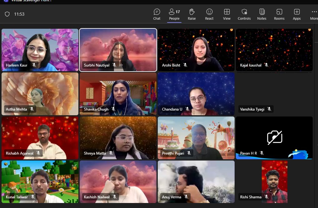Click the Kajal kaushal name label
318x208 pixels.
[251, 65]
